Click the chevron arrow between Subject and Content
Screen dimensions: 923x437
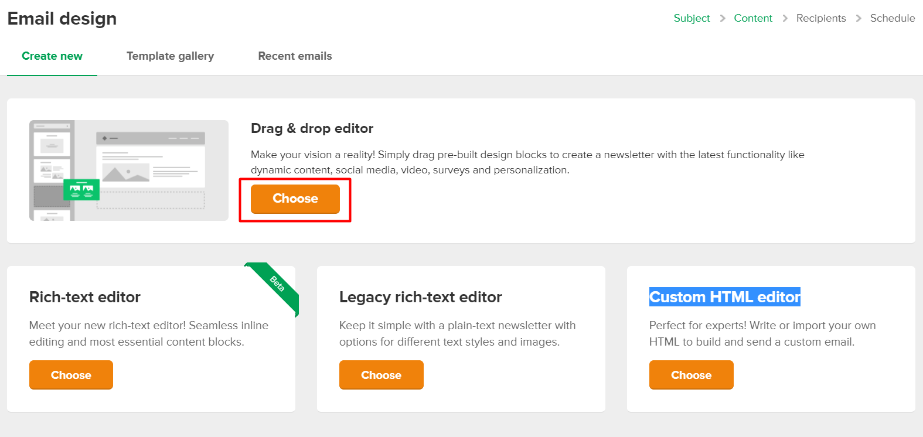tap(722, 18)
